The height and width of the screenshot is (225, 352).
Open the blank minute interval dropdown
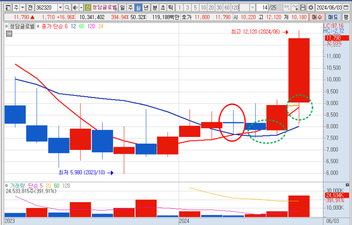point(252,7)
